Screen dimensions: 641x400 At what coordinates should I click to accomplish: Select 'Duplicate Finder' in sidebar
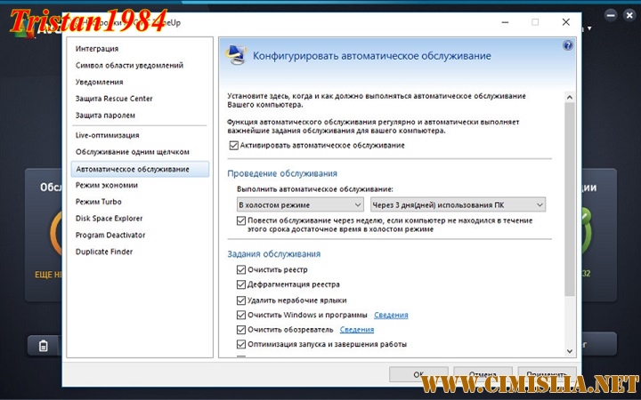[x=104, y=252]
